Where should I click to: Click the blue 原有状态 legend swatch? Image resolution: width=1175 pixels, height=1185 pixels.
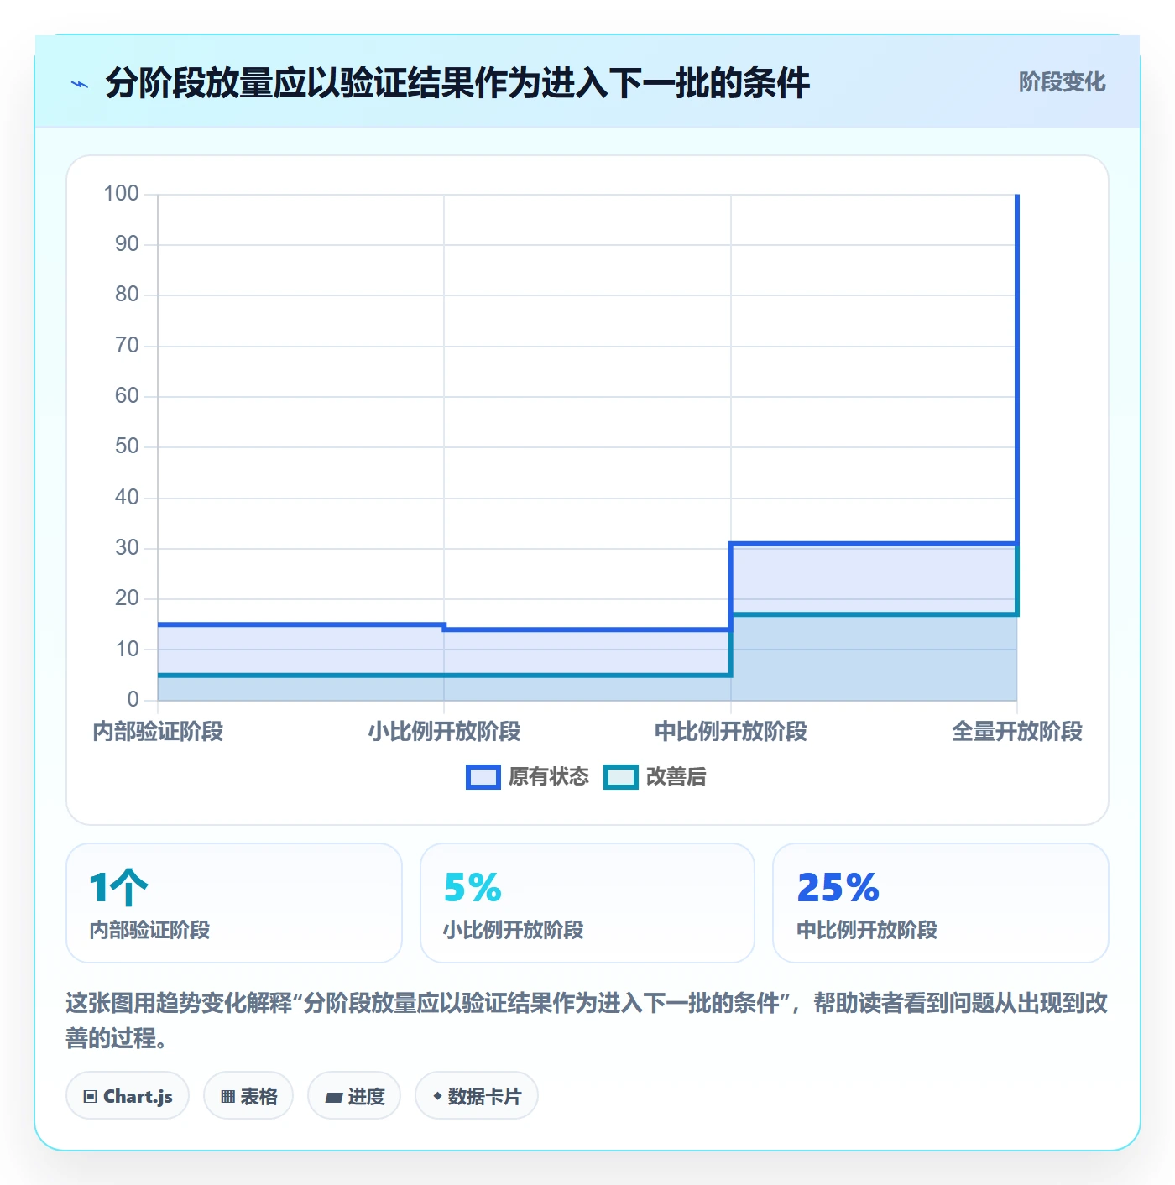click(x=483, y=777)
